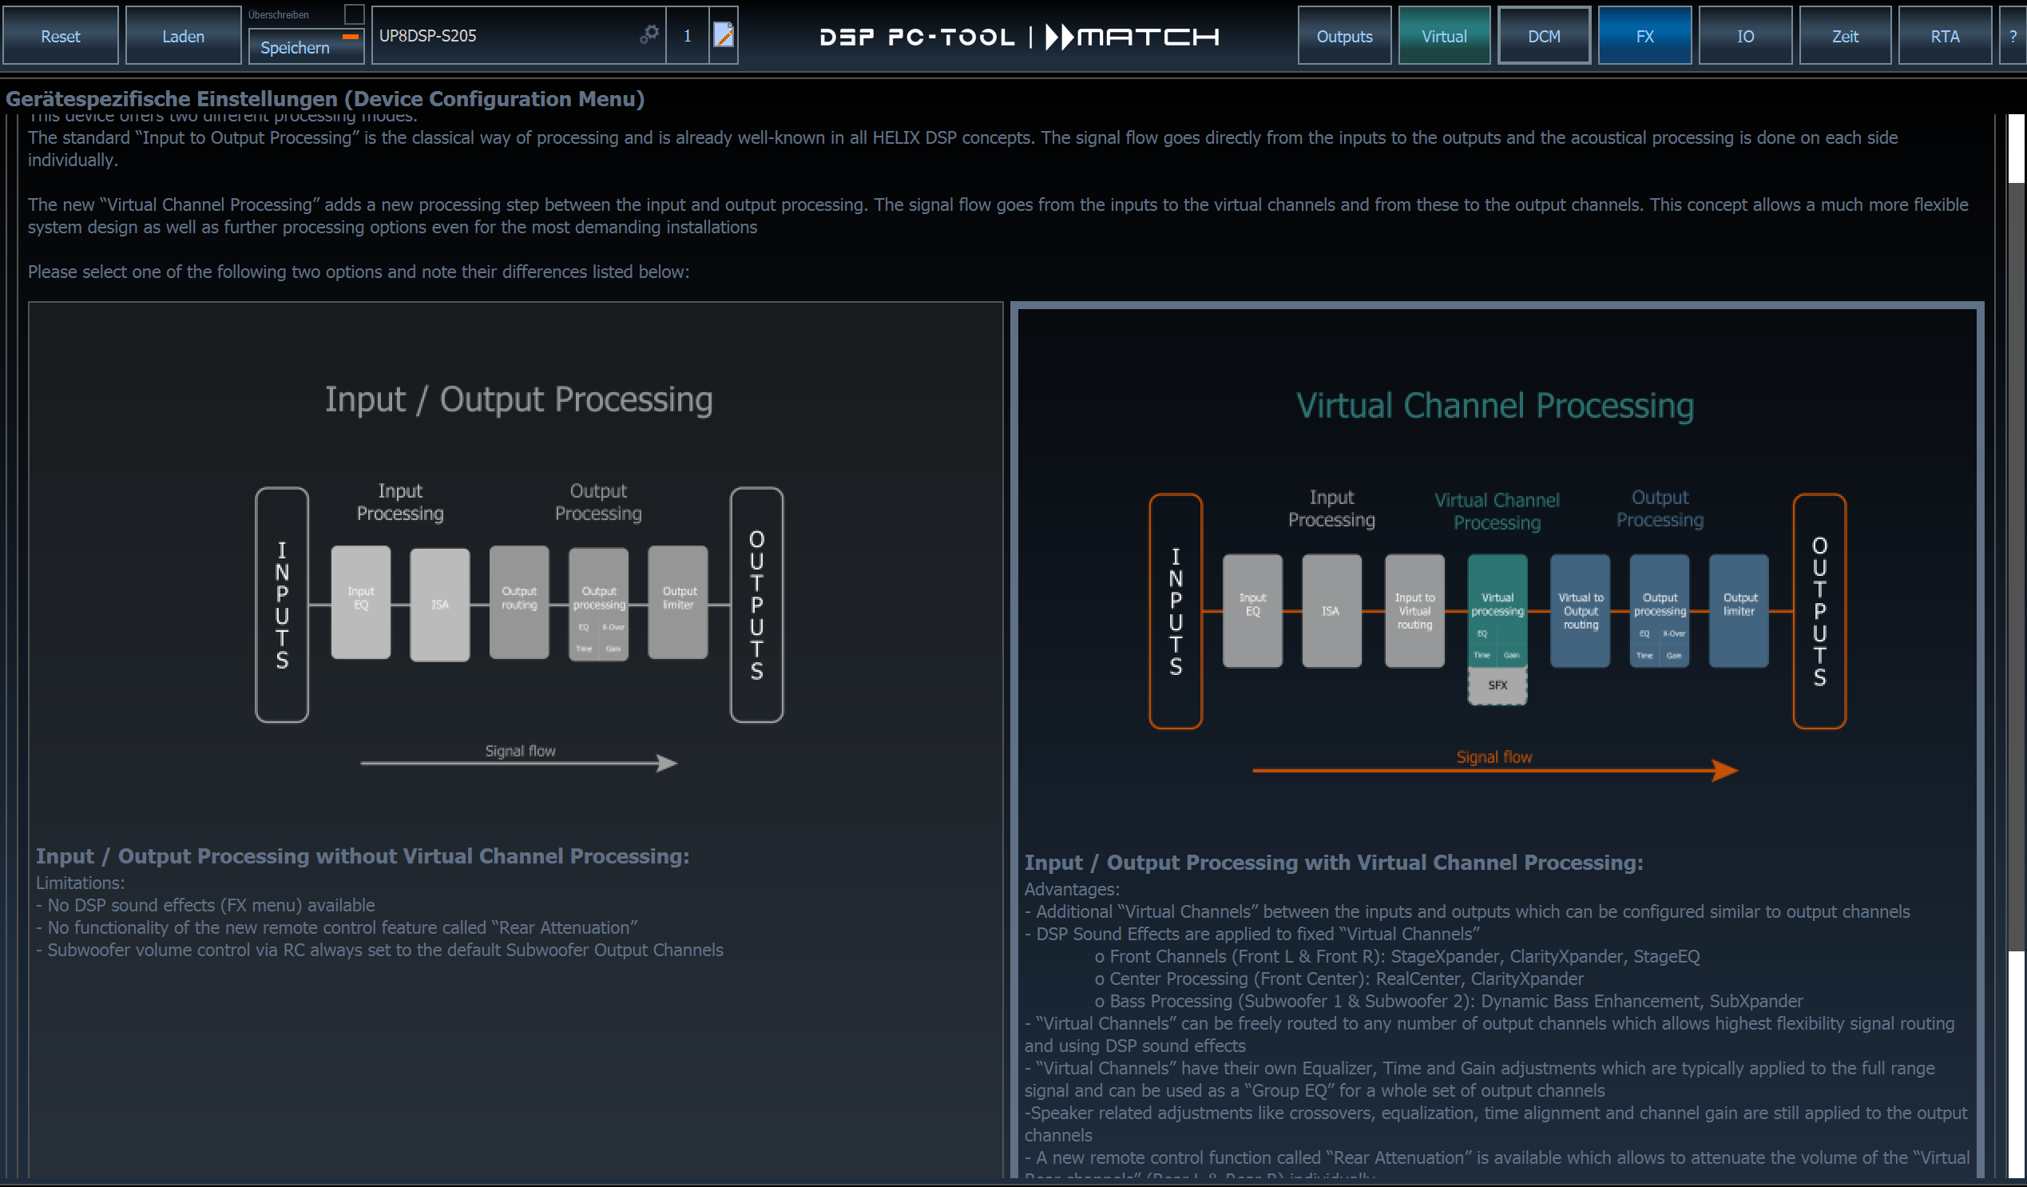Click the Laden button
The width and height of the screenshot is (2027, 1187).
tap(184, 36)
